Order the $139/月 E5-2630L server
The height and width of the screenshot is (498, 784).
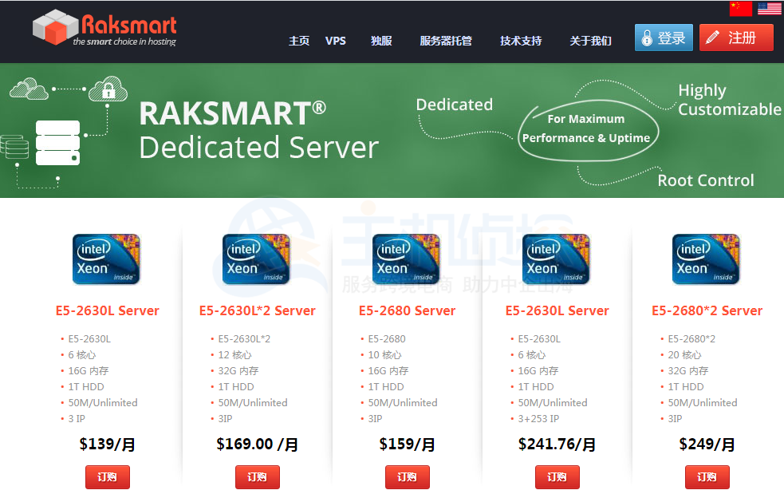pos(107,477)
